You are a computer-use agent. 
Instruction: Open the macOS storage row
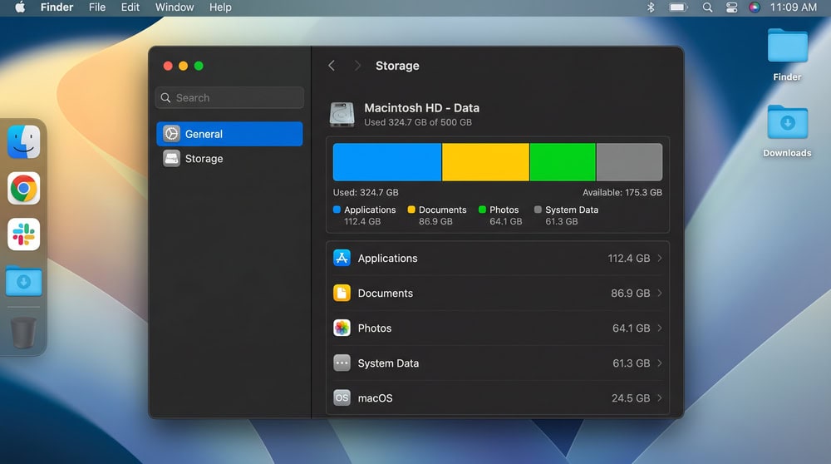(498, 397)
